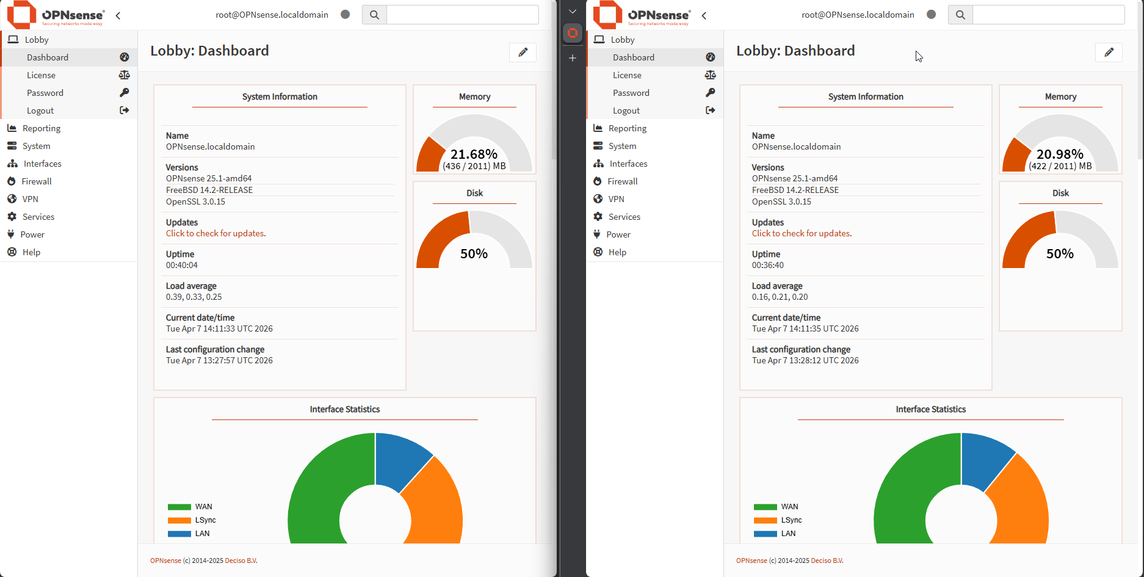Click 'Click to check for updates' in left window

216,234
